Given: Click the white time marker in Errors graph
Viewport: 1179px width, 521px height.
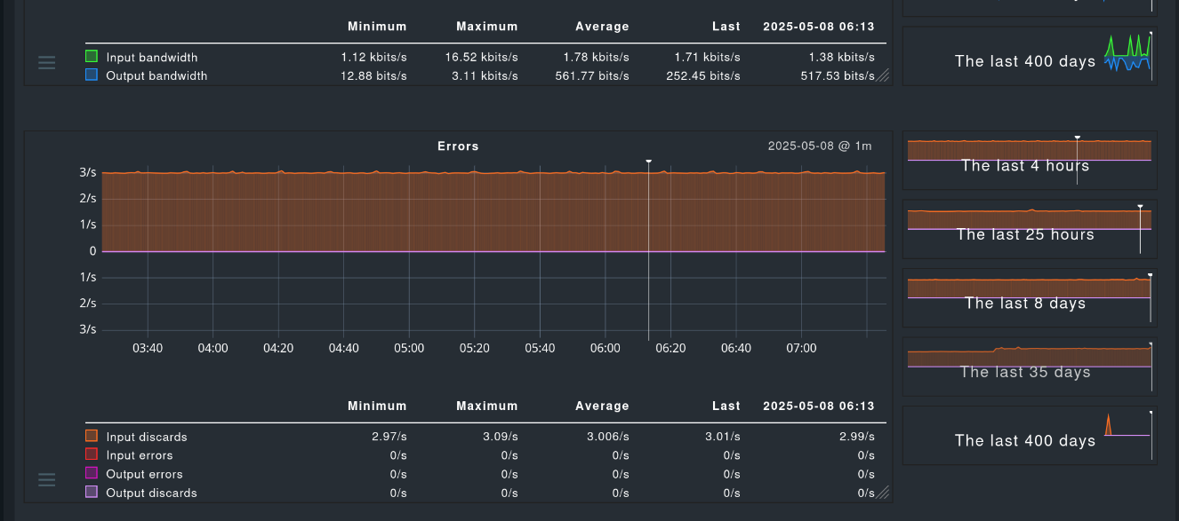Looking at the screenshot, I should click(648, 162).
